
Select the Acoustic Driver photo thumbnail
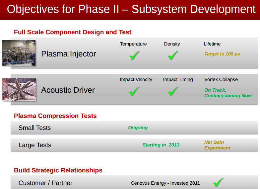click(19, 89)
